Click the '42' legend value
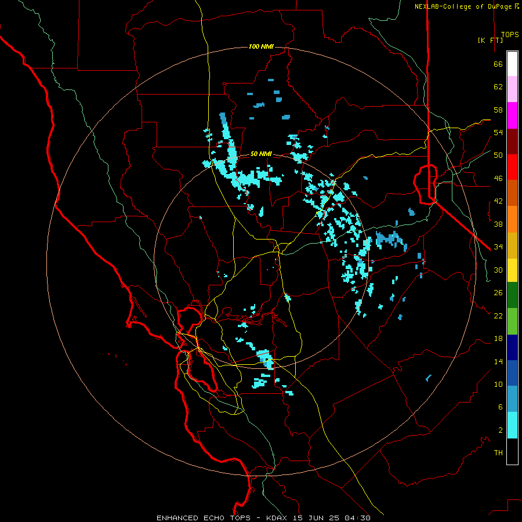 [498, 201]
